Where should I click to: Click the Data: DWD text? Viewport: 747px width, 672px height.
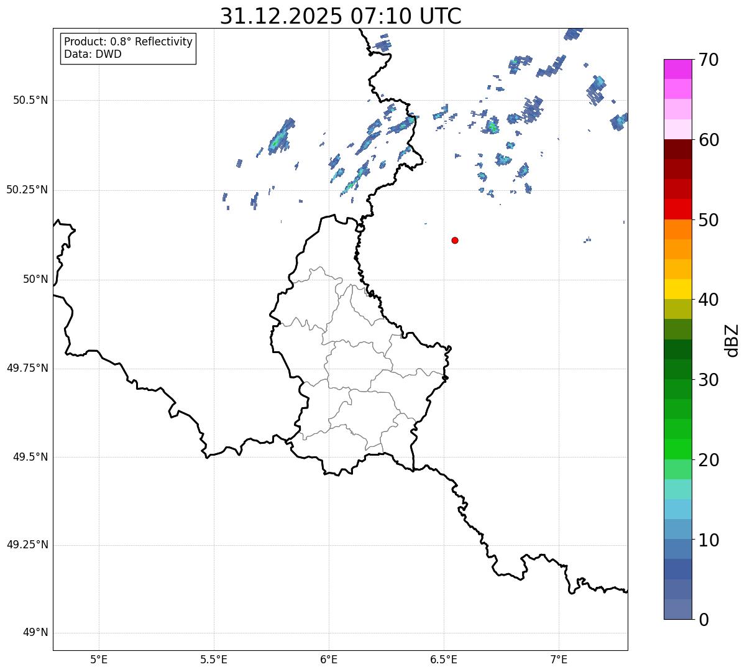(93, 54)
